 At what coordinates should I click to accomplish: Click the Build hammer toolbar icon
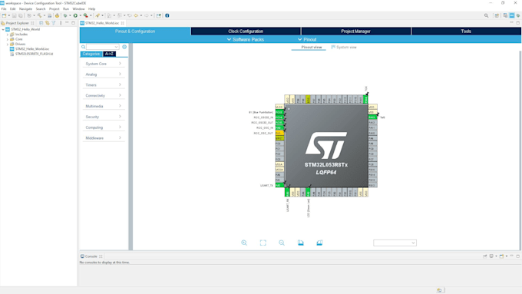tap(39, 15)
